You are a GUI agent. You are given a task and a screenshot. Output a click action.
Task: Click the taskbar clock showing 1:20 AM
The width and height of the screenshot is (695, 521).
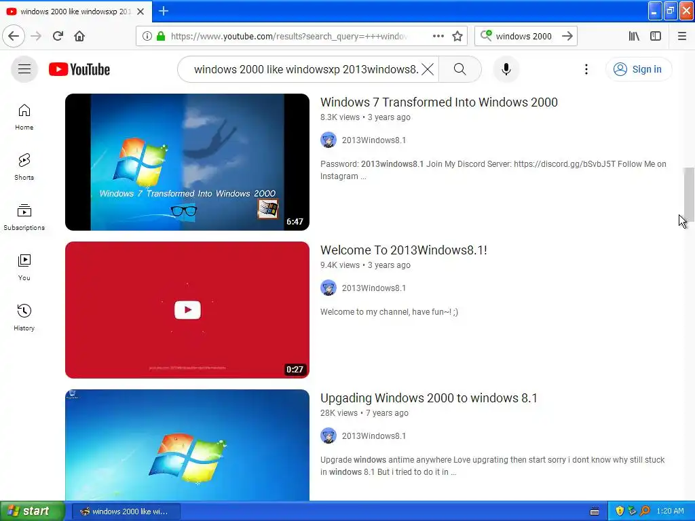(670, 512)
